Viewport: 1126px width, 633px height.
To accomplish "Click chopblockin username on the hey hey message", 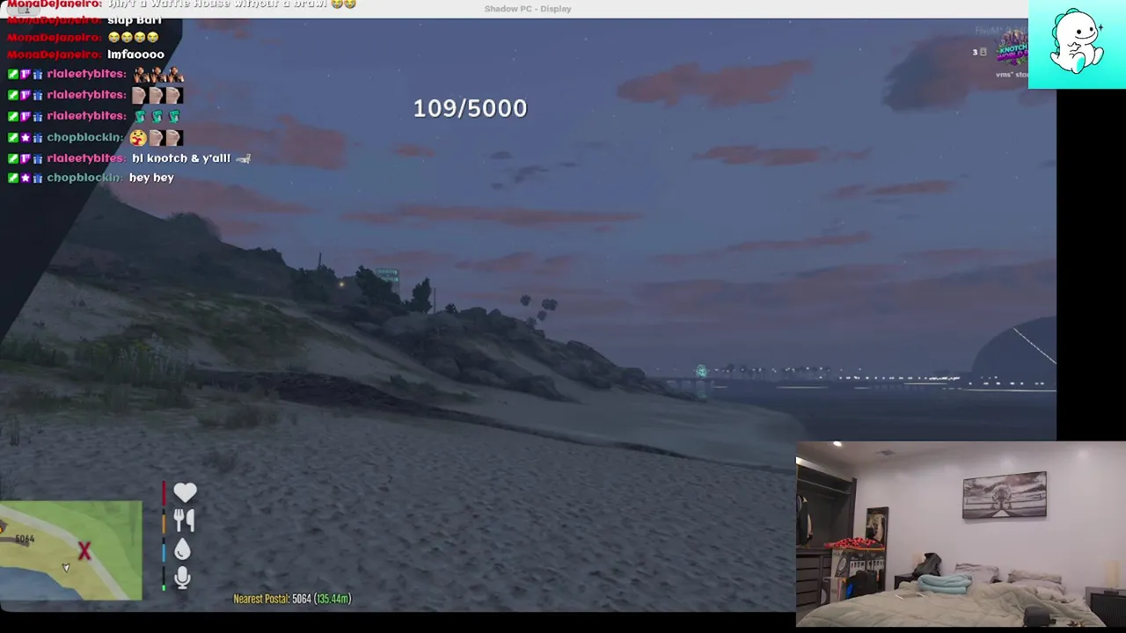I will 84,178.
